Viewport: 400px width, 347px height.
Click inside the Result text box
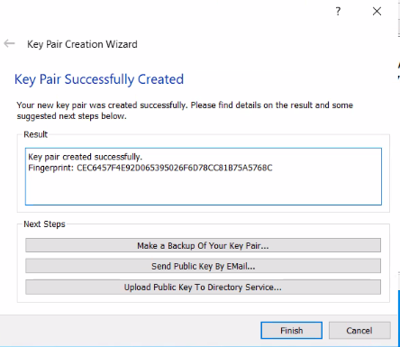(x=204, y=177)
